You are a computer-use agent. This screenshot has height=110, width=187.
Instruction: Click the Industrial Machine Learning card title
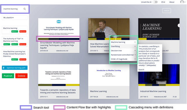point(153,91)
